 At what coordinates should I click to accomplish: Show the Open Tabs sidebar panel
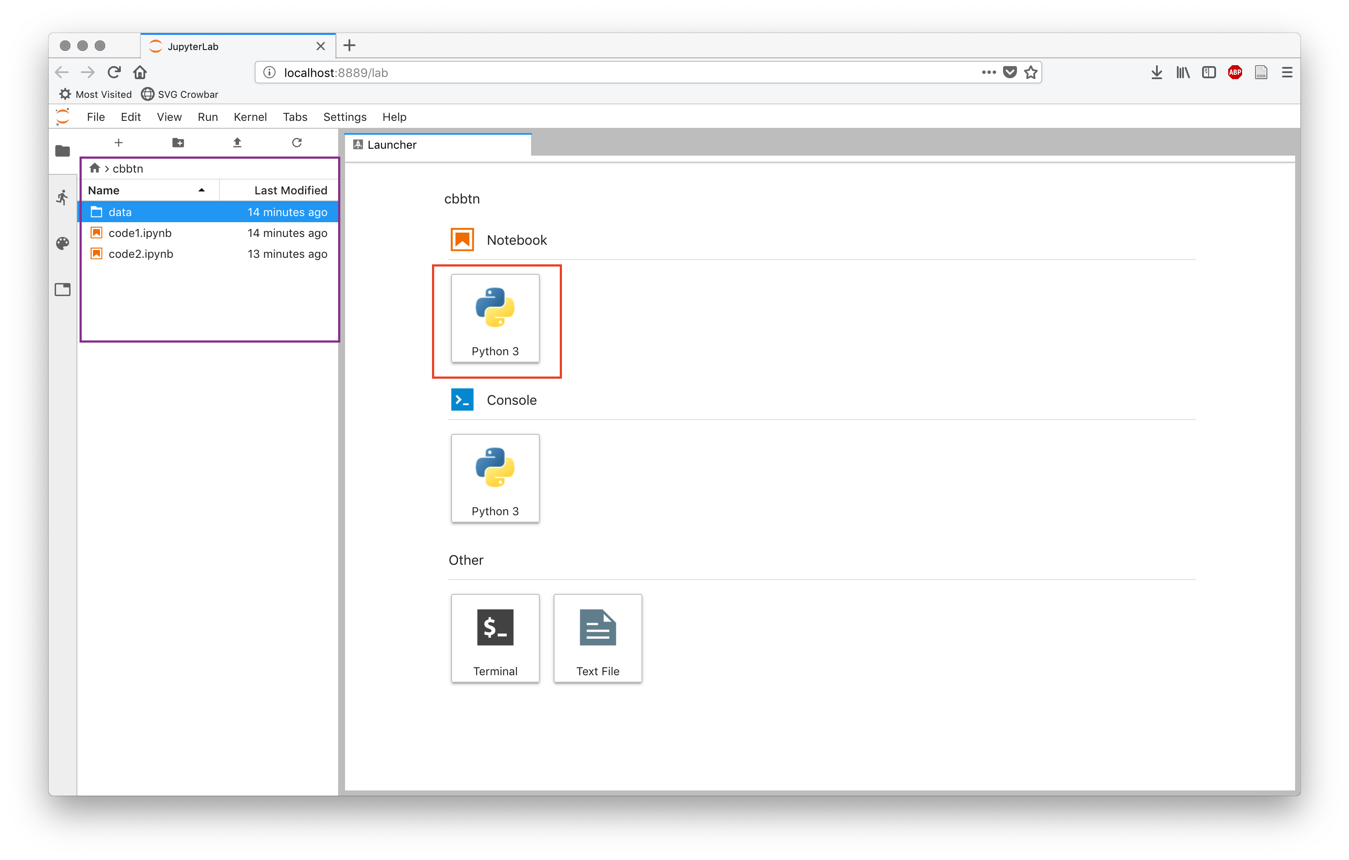pos(62,290)
